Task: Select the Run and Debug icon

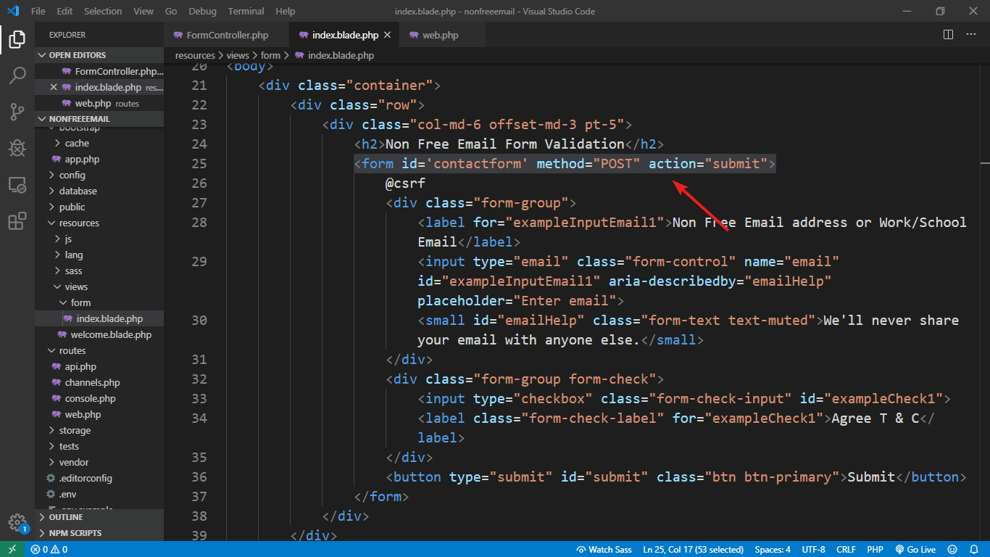Action: 17,148
